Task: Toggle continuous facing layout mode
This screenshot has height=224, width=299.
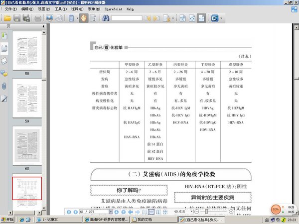Action: 165,212
